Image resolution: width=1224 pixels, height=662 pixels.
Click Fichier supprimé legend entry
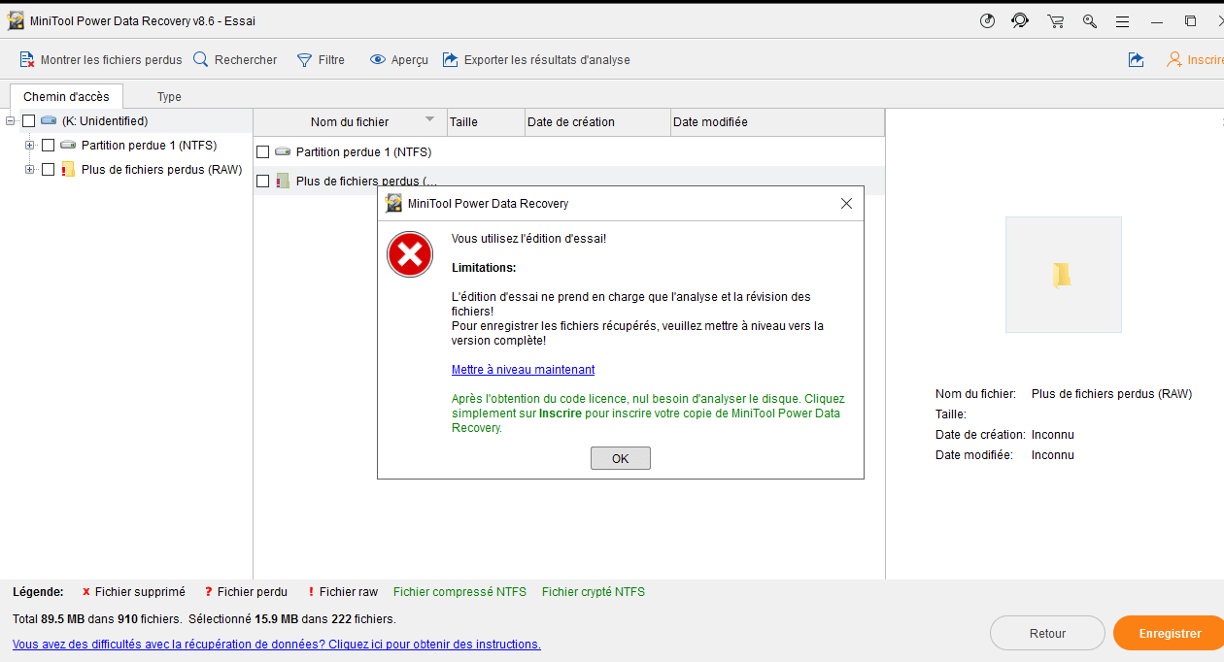(x=133, y=592)
